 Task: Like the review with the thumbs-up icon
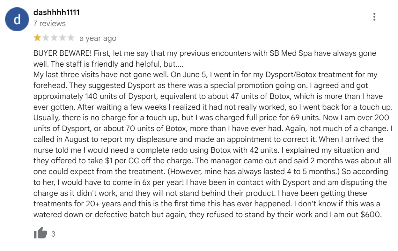[x=41, y=234]
